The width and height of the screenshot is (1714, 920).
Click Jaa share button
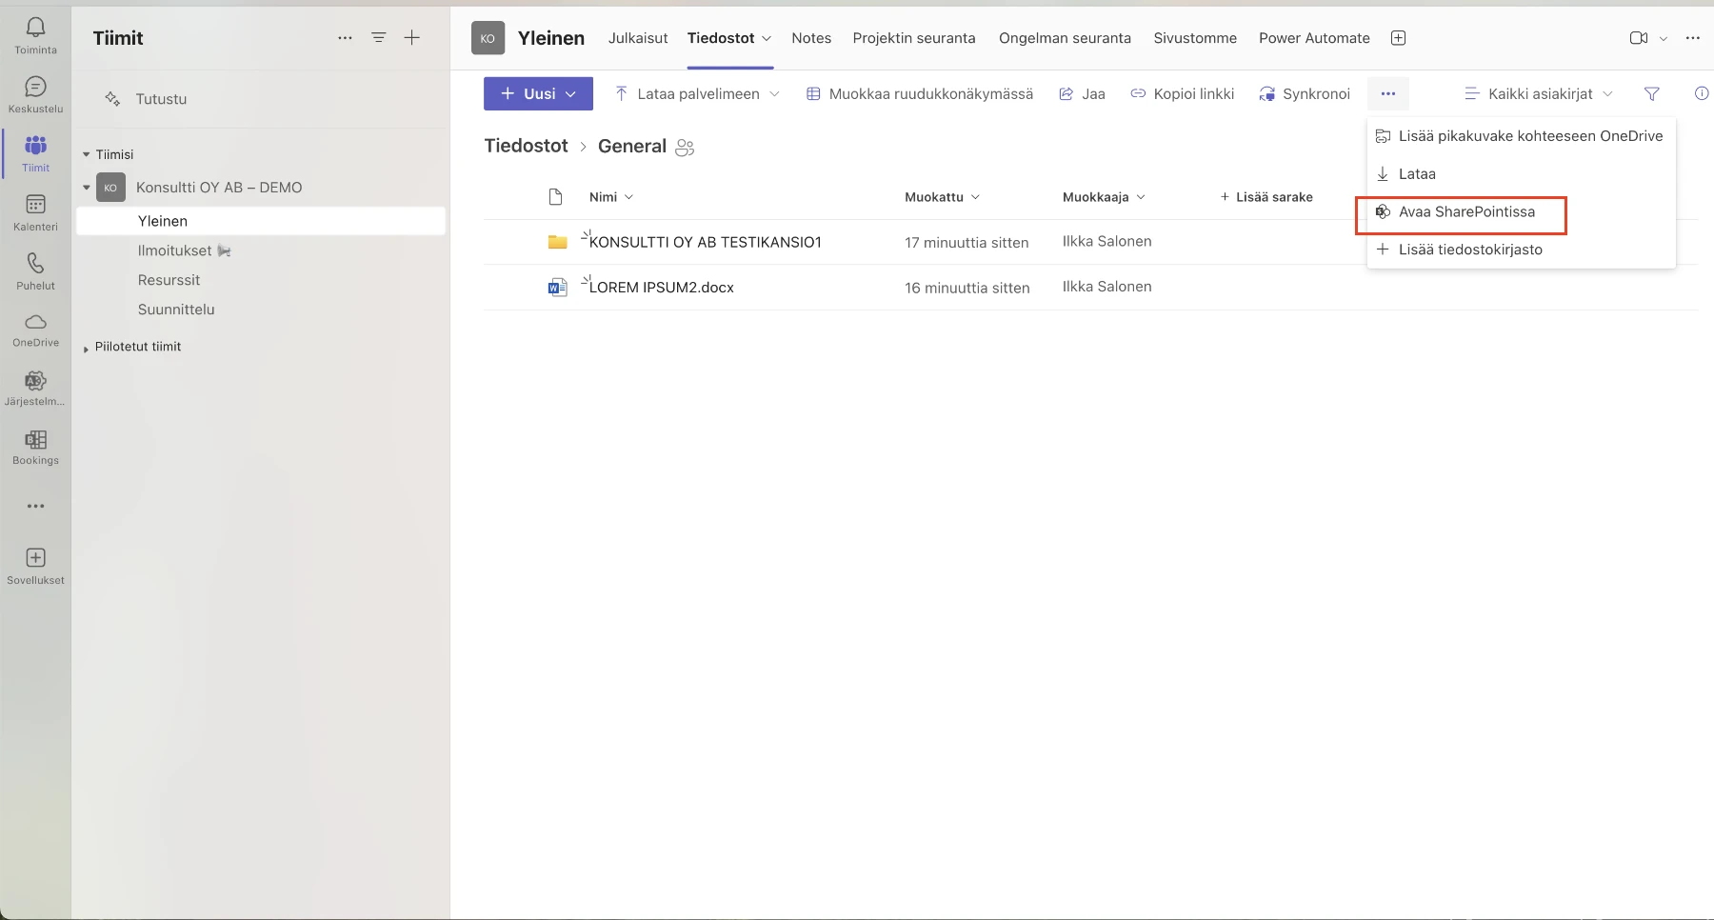[x=1083, y=93]
